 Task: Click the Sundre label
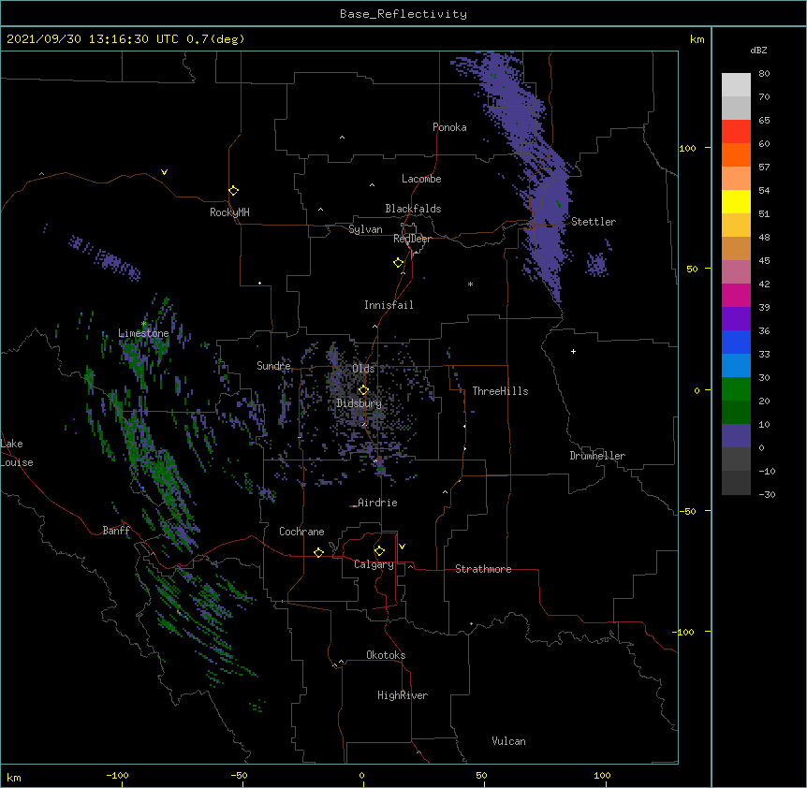[273, 366]
